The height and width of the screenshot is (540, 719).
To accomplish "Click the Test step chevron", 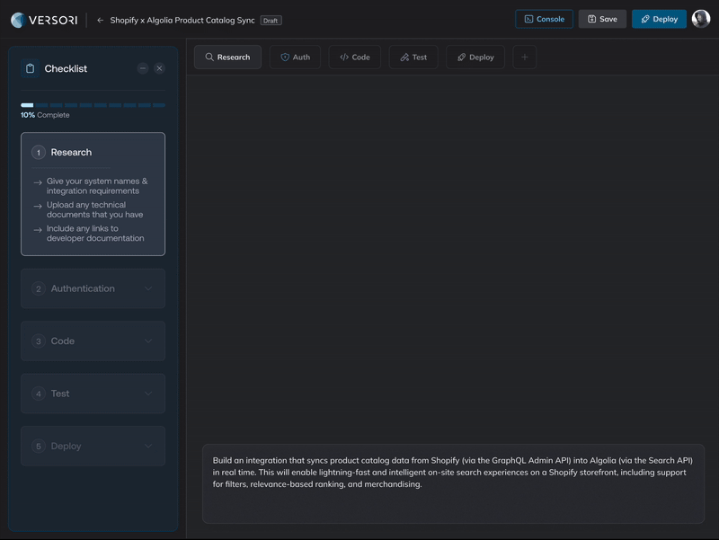I will tap(148, 394).
